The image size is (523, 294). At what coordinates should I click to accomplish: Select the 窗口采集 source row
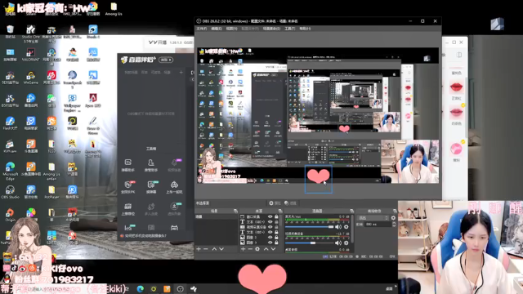click(x=260, y=216)
